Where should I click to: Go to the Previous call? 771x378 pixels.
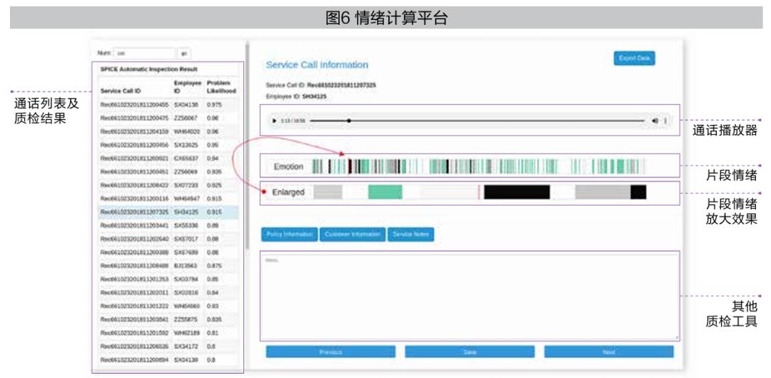coord(331,352)
